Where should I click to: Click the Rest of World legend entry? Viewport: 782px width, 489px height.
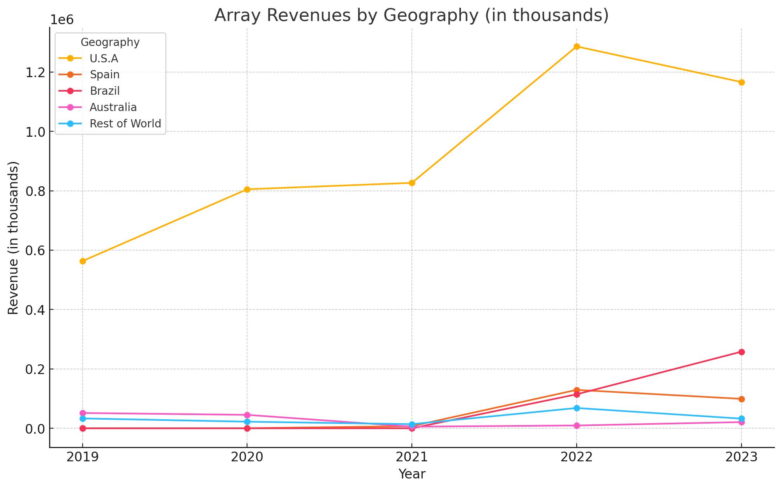point(125,124)
